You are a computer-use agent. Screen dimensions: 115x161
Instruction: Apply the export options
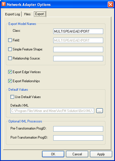(101, 154)
